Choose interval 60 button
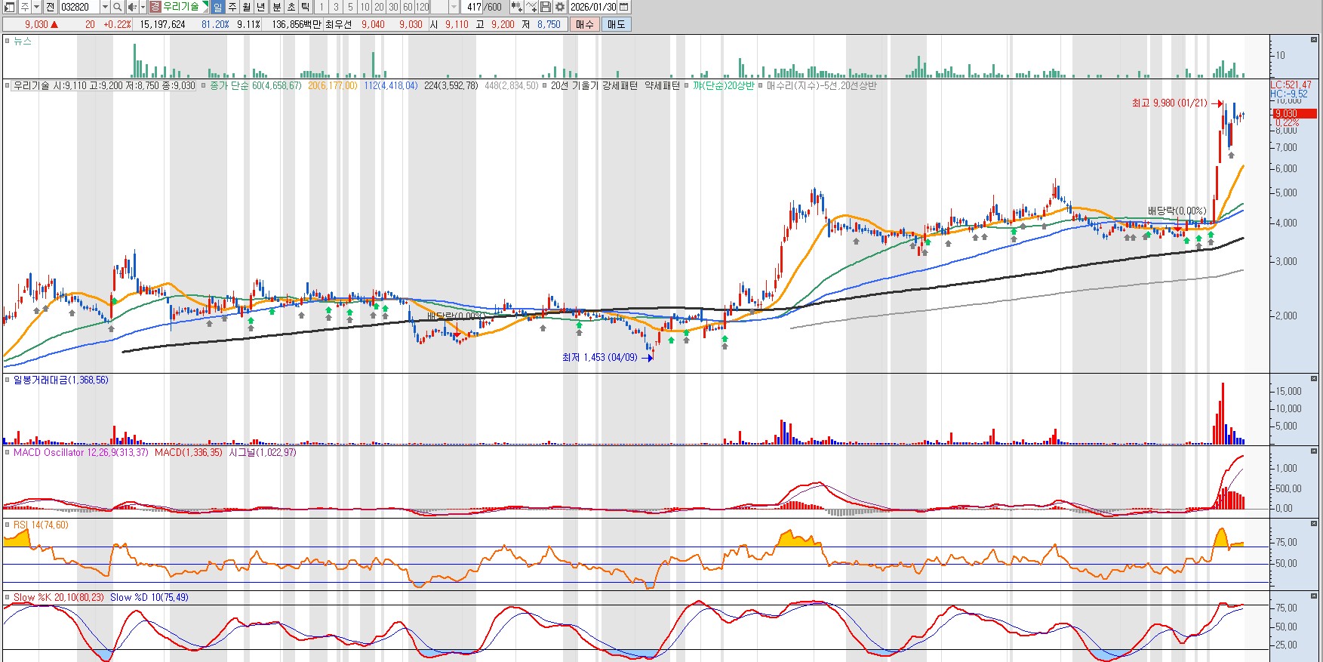This screenshot has height=662, width=1323. tap(408, 7)
